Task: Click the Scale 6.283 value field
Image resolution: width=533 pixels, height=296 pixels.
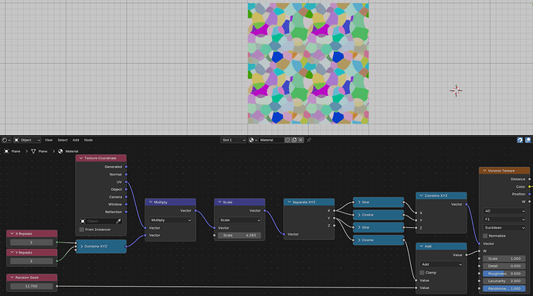Action: [x=239, y=236]
